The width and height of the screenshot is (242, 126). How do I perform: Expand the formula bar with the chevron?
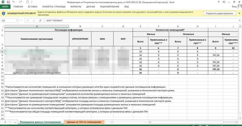tap(239, 20)
